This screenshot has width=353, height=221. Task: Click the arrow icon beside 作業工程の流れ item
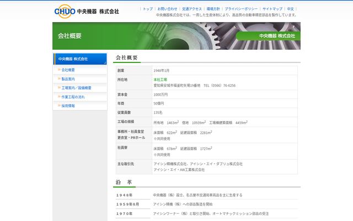point(59,96)
